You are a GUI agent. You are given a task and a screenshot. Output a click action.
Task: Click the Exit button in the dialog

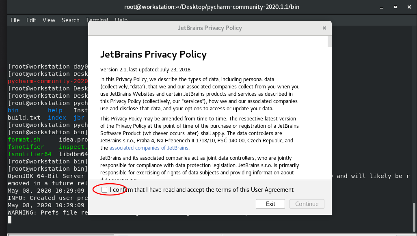point(270,204)
